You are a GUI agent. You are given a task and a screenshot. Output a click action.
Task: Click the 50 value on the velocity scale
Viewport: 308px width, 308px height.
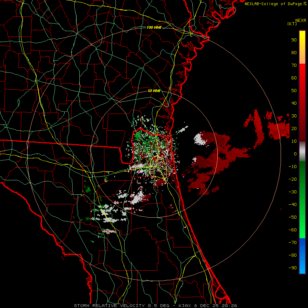[x=294, y=91]
